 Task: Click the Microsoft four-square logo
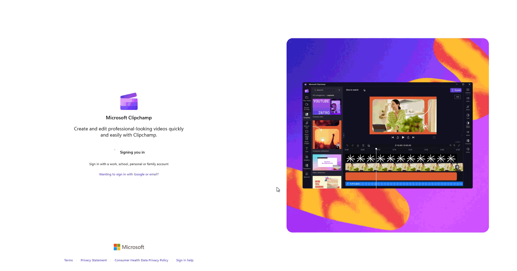tap(117, 247)
